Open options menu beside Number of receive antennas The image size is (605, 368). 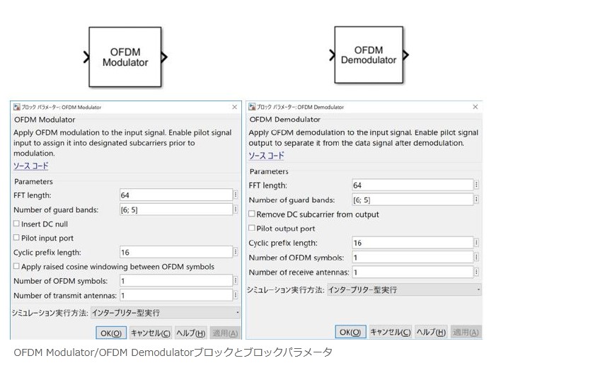[x=476, y=272]
